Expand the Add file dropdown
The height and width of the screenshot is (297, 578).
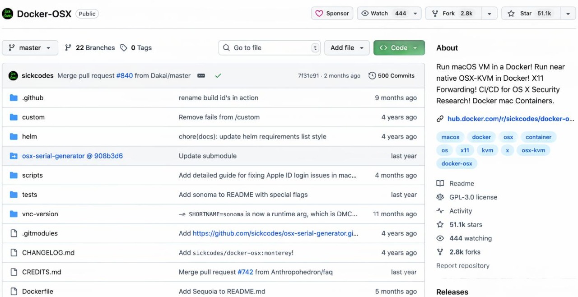point(347,48)
